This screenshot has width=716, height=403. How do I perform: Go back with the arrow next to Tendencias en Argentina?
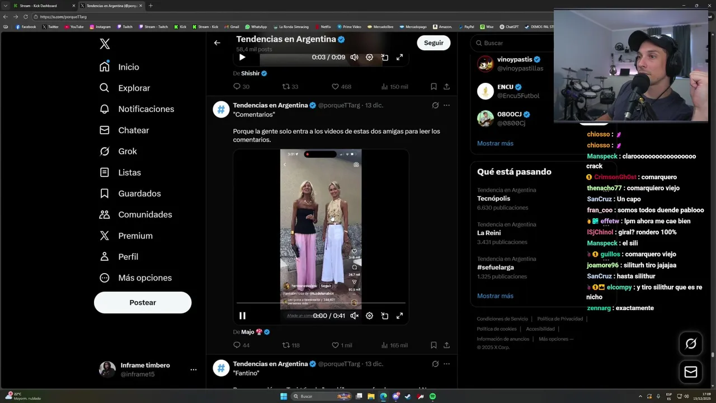217,43
